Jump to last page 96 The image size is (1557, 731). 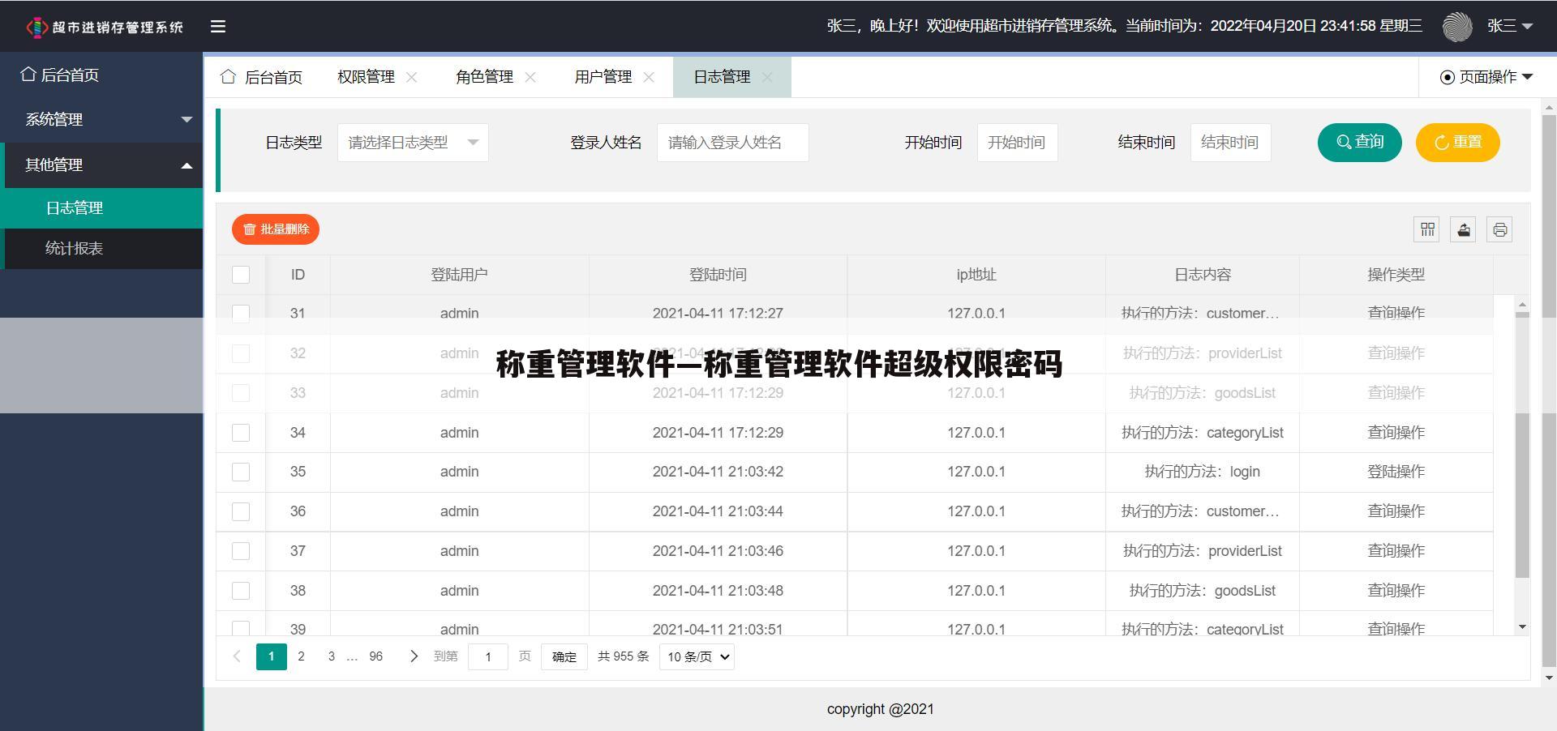375,656
